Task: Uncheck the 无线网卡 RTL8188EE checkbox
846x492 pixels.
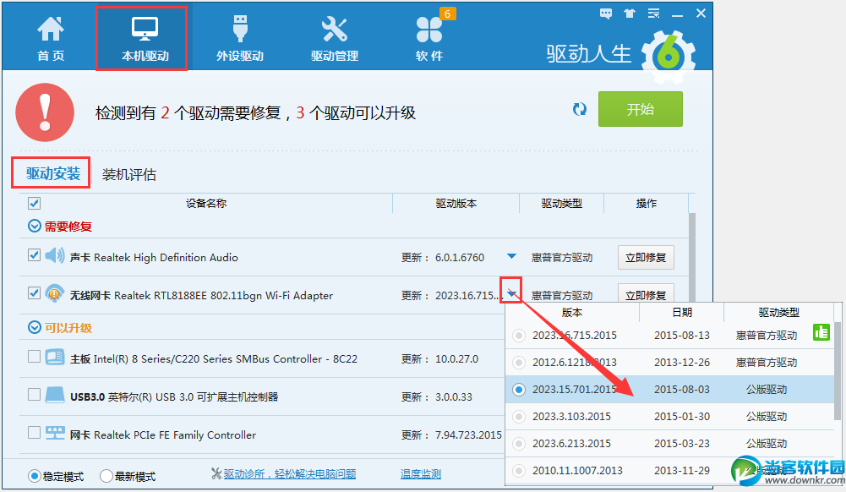Action: (34, 293)
